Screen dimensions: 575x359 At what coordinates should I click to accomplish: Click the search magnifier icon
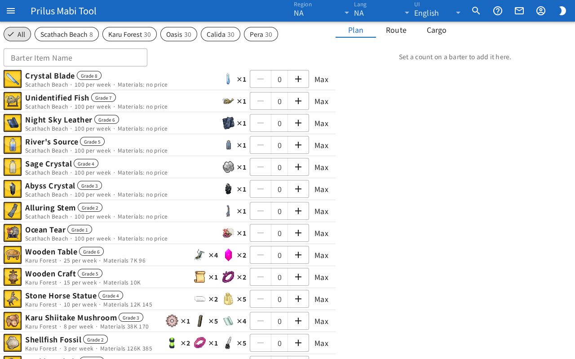[476, 11]
